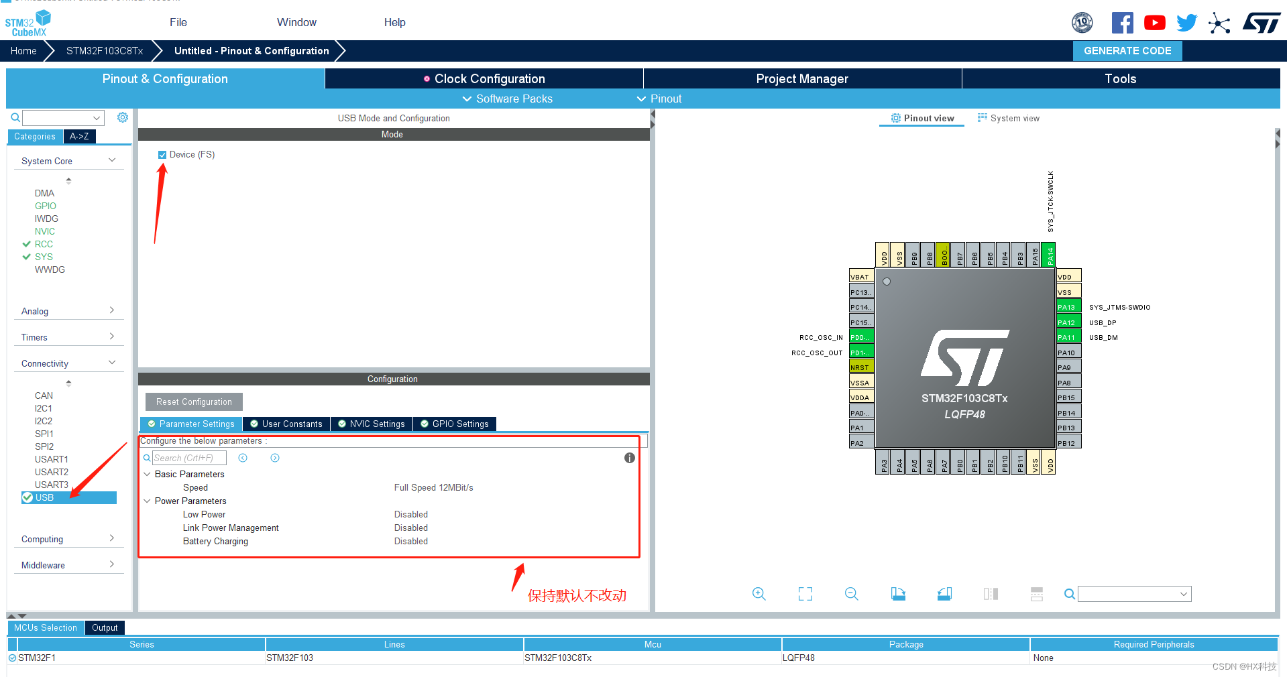This screenshot has height=677, width=1287.
Task: Click the STM32CubeMX logo
Action: 27,23
